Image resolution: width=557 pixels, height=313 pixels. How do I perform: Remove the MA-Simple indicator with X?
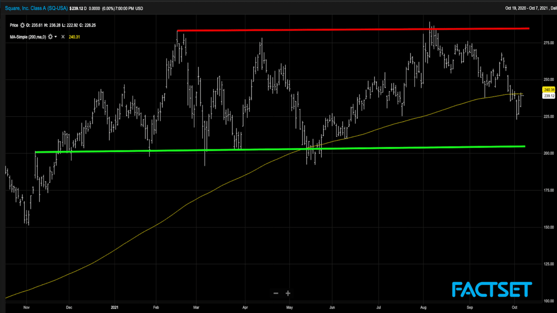tap(63, 37)
